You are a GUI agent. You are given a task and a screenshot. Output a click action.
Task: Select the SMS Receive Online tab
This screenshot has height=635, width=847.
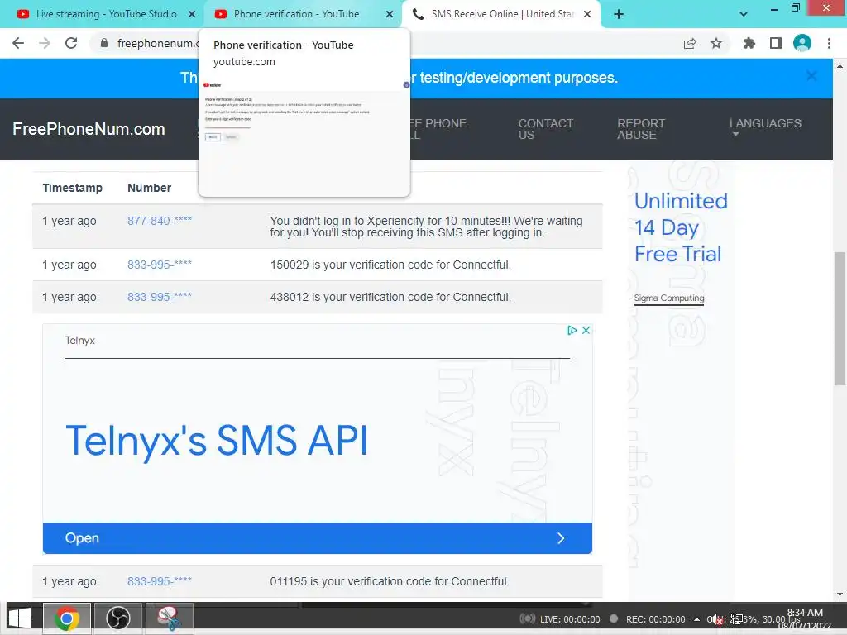(x=502, y=14)
